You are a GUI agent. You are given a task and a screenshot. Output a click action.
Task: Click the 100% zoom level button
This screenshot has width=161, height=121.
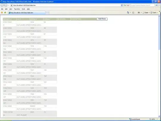pyautogui.click(x=152, y=119)
